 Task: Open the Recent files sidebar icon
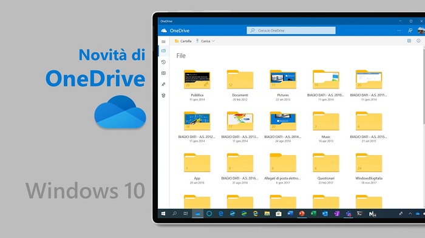(x=163, y=62)
